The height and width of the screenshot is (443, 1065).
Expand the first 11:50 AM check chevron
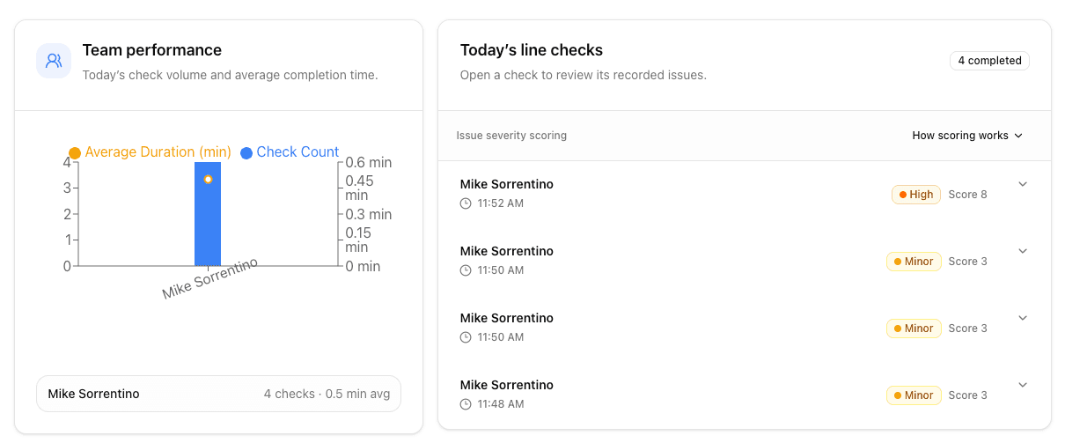point(1023,251)
